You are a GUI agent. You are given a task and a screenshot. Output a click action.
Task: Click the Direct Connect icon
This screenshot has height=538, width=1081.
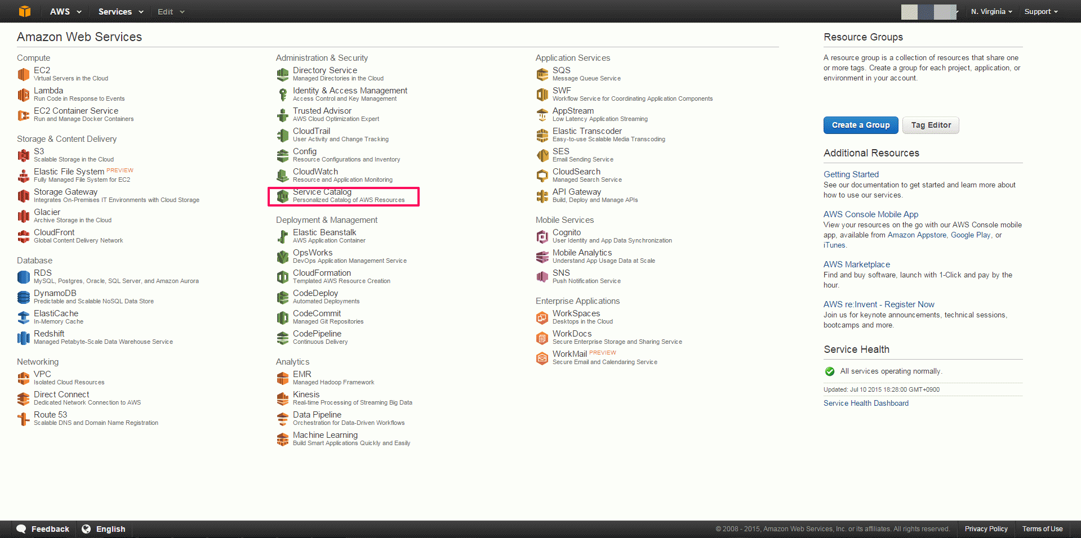[24, 398]
